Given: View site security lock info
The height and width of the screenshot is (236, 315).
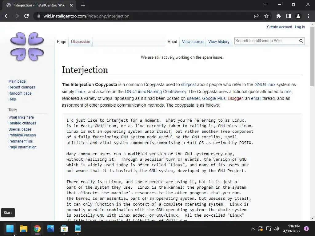Looking at the screenshot, I should tap(39, 16).
